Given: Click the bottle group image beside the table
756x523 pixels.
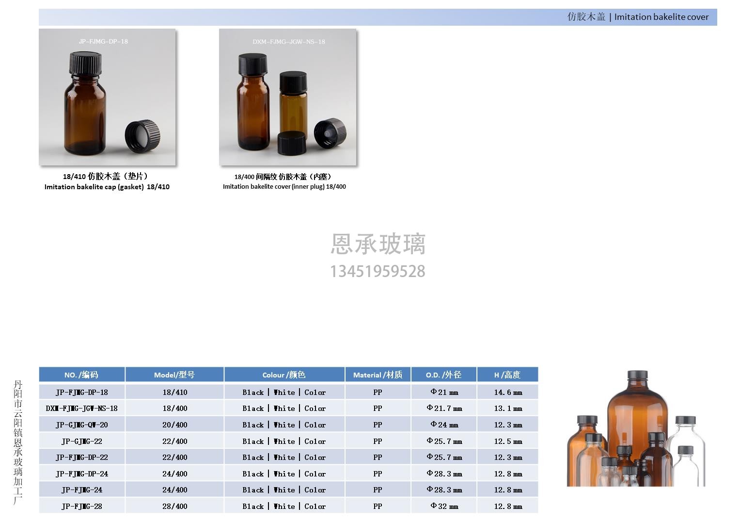Looking at the screenshot, I should 636,429.
